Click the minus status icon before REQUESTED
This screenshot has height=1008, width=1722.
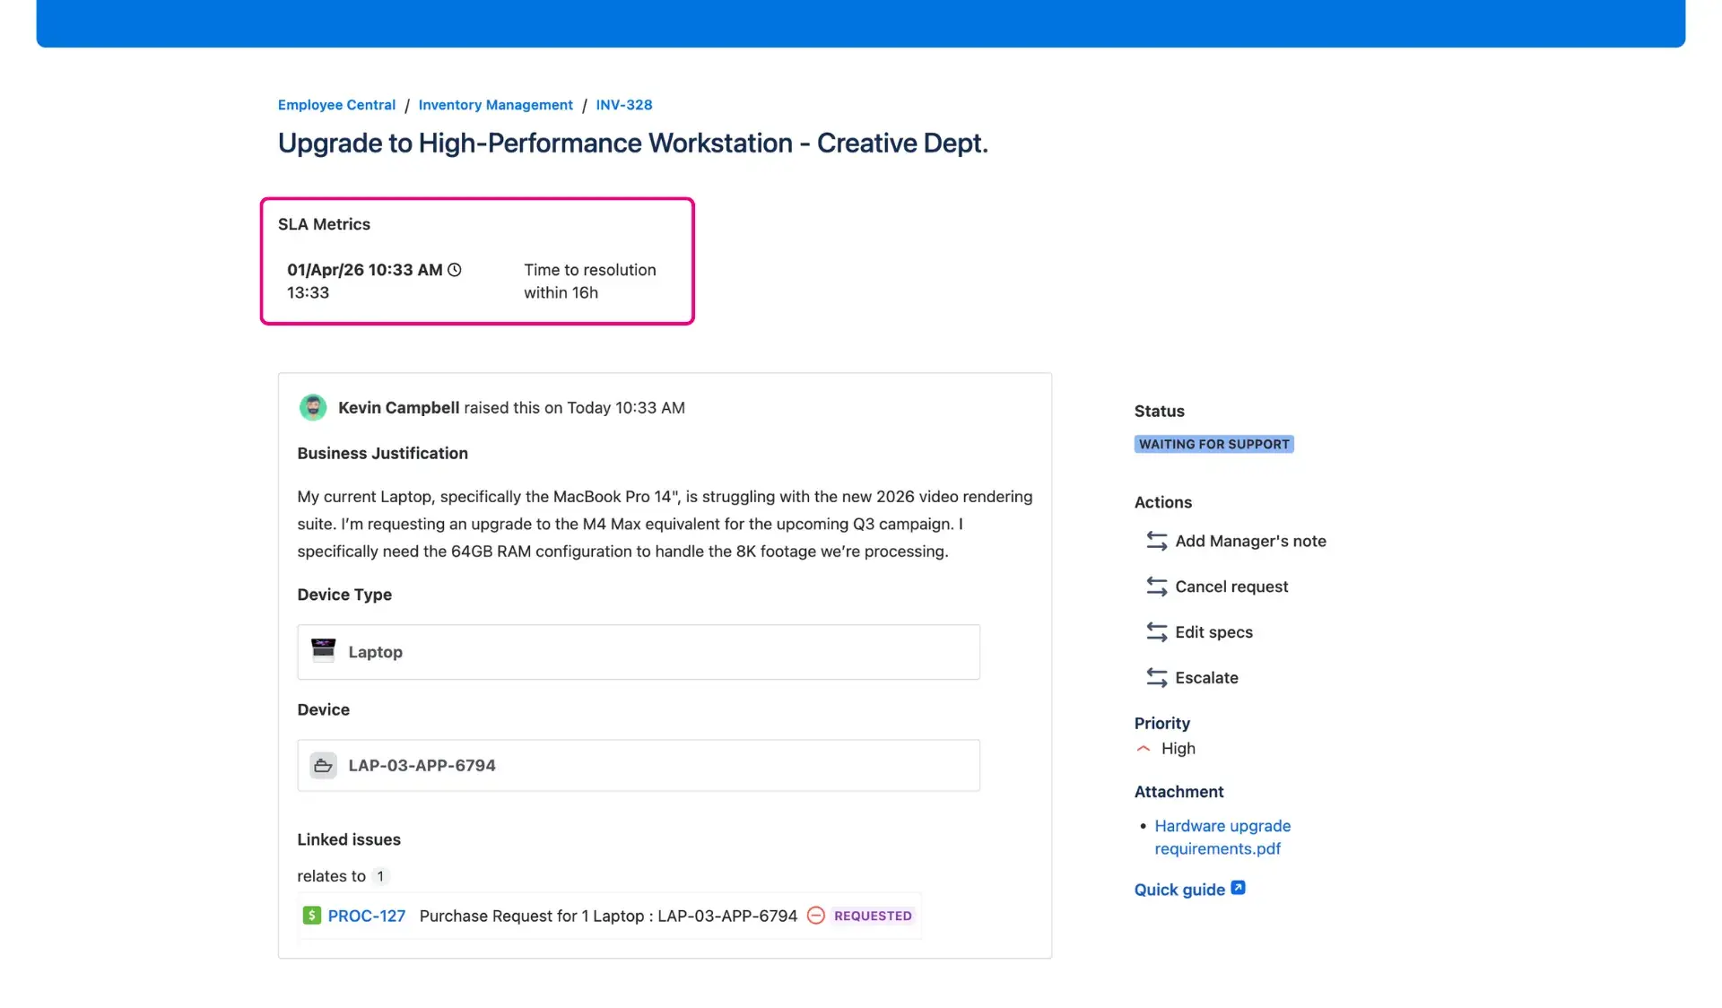[x=816, y=916]
